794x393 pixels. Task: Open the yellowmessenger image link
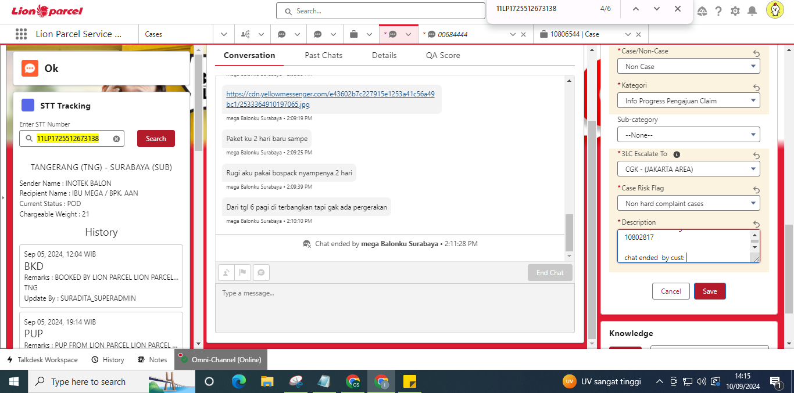[330, 99]
